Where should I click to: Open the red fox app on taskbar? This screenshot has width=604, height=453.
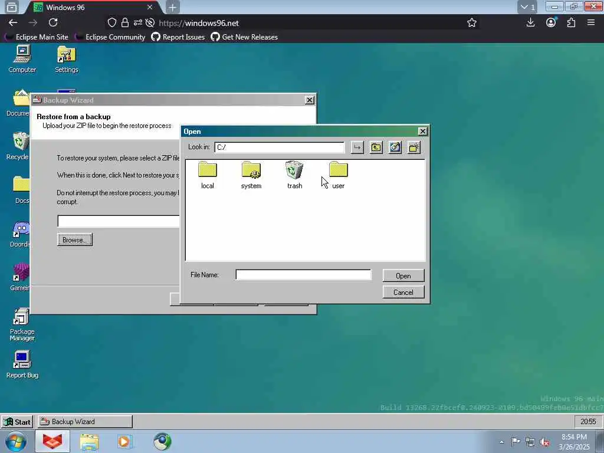52,441
